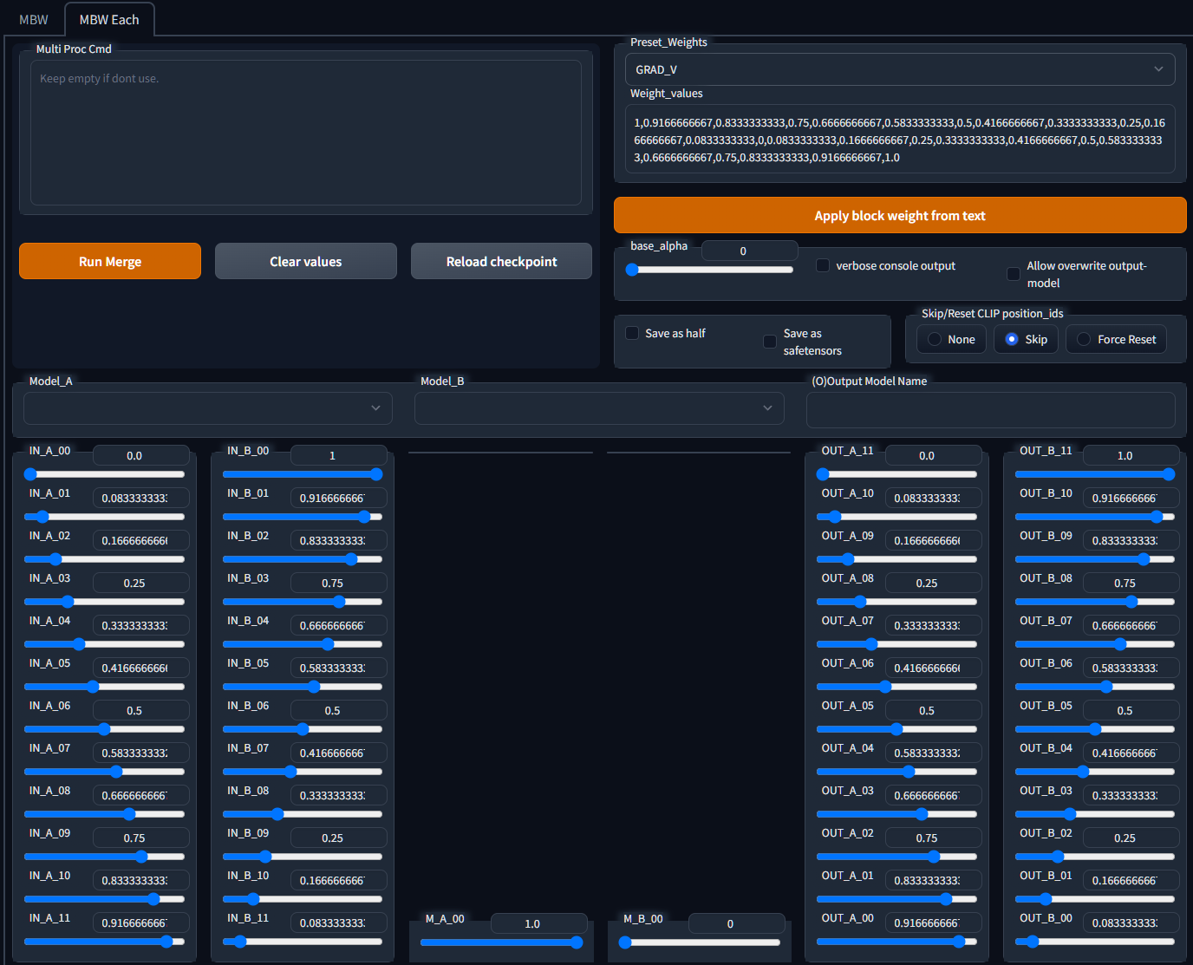
Task: Click the Output Model Name field
Action: [990, 409]
